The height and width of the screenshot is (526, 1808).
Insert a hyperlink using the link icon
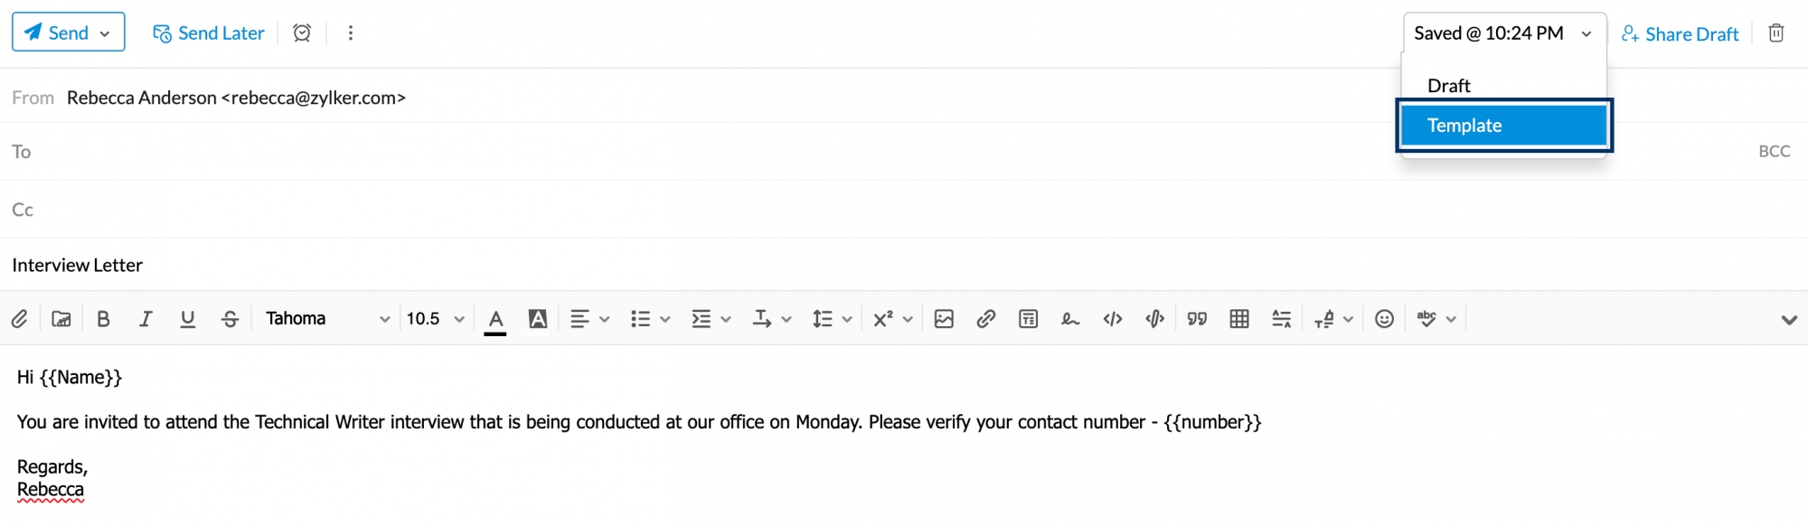[x=985, y=319]
